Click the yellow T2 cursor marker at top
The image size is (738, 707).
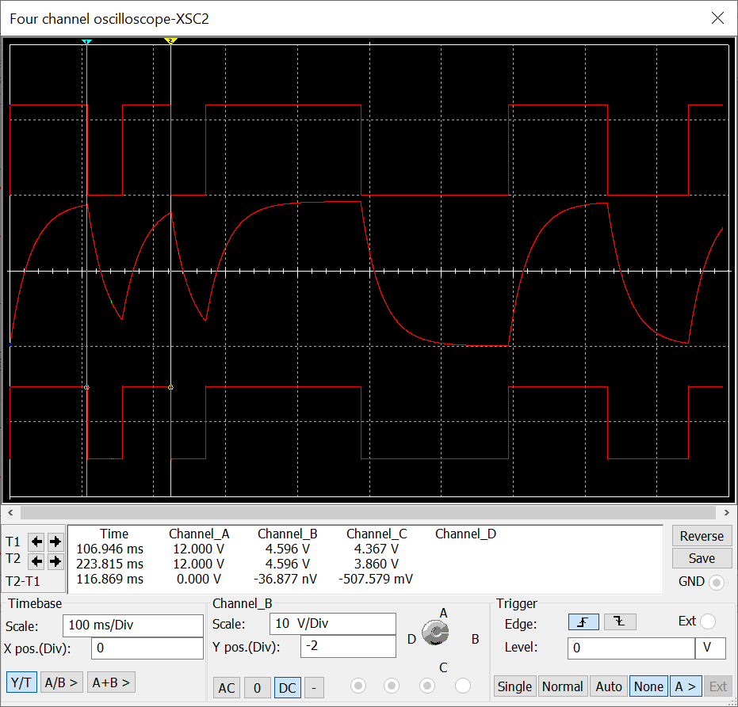tap(170, 41)
